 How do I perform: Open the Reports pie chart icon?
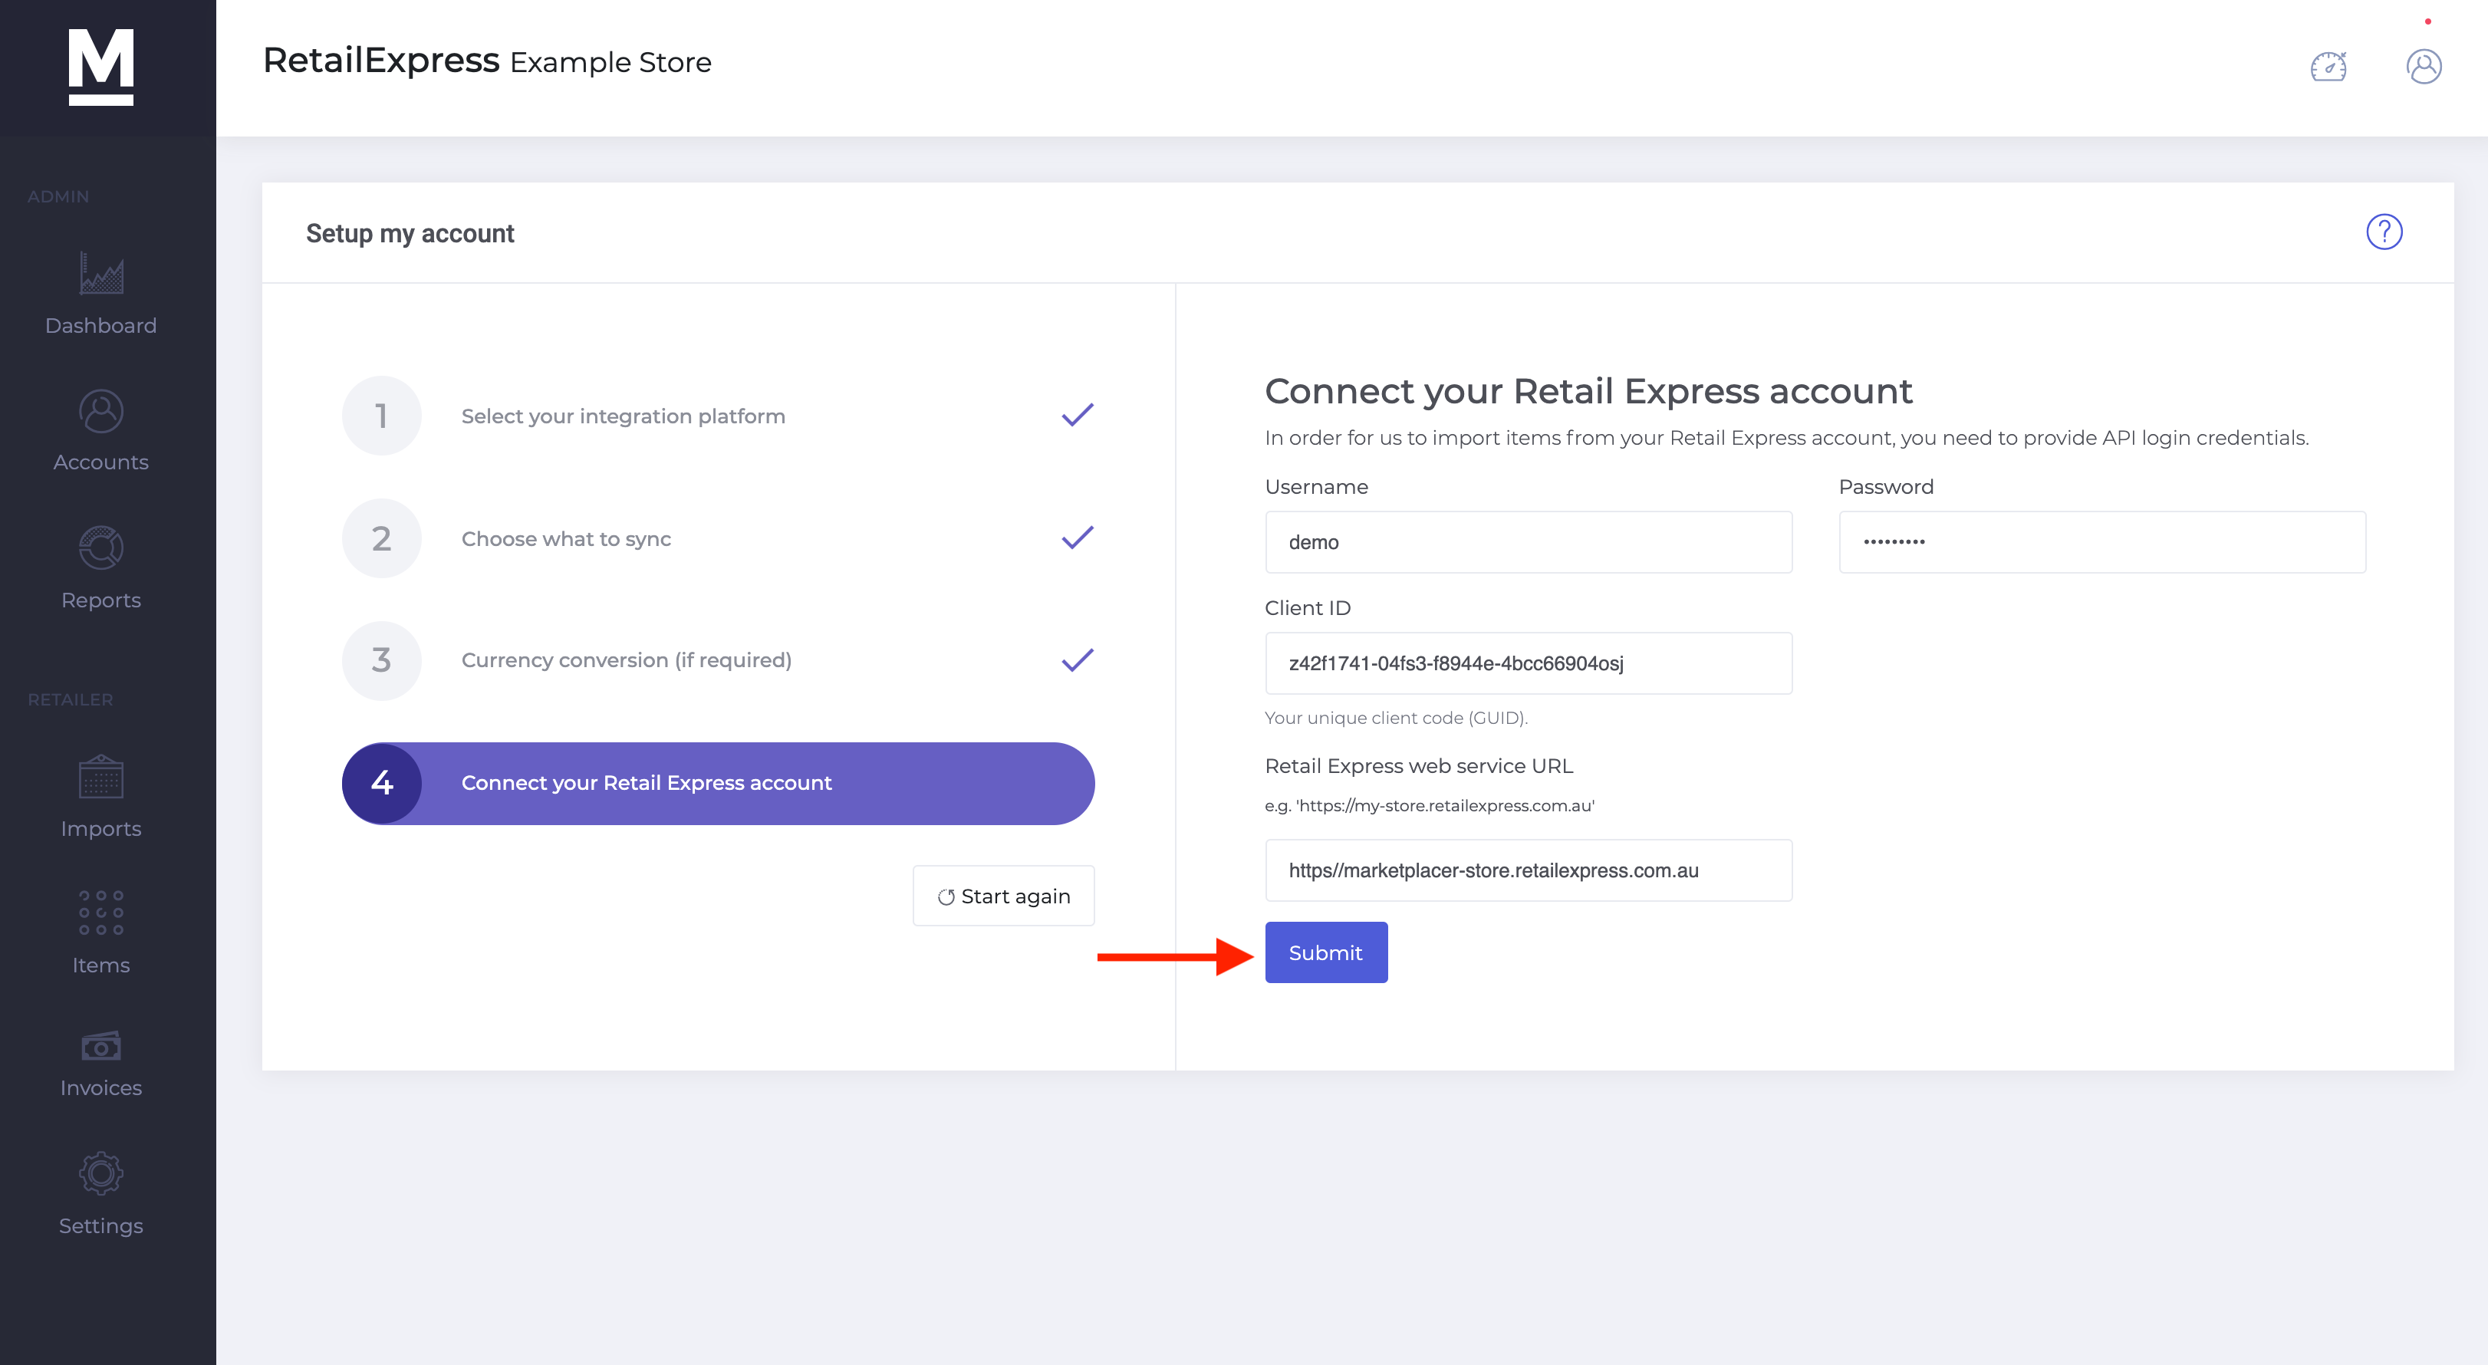click(x=100, y=548)
